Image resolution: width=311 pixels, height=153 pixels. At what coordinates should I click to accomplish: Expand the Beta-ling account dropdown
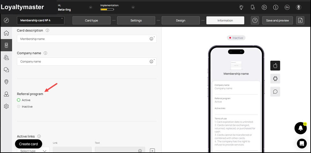click(x=91, y=8)
